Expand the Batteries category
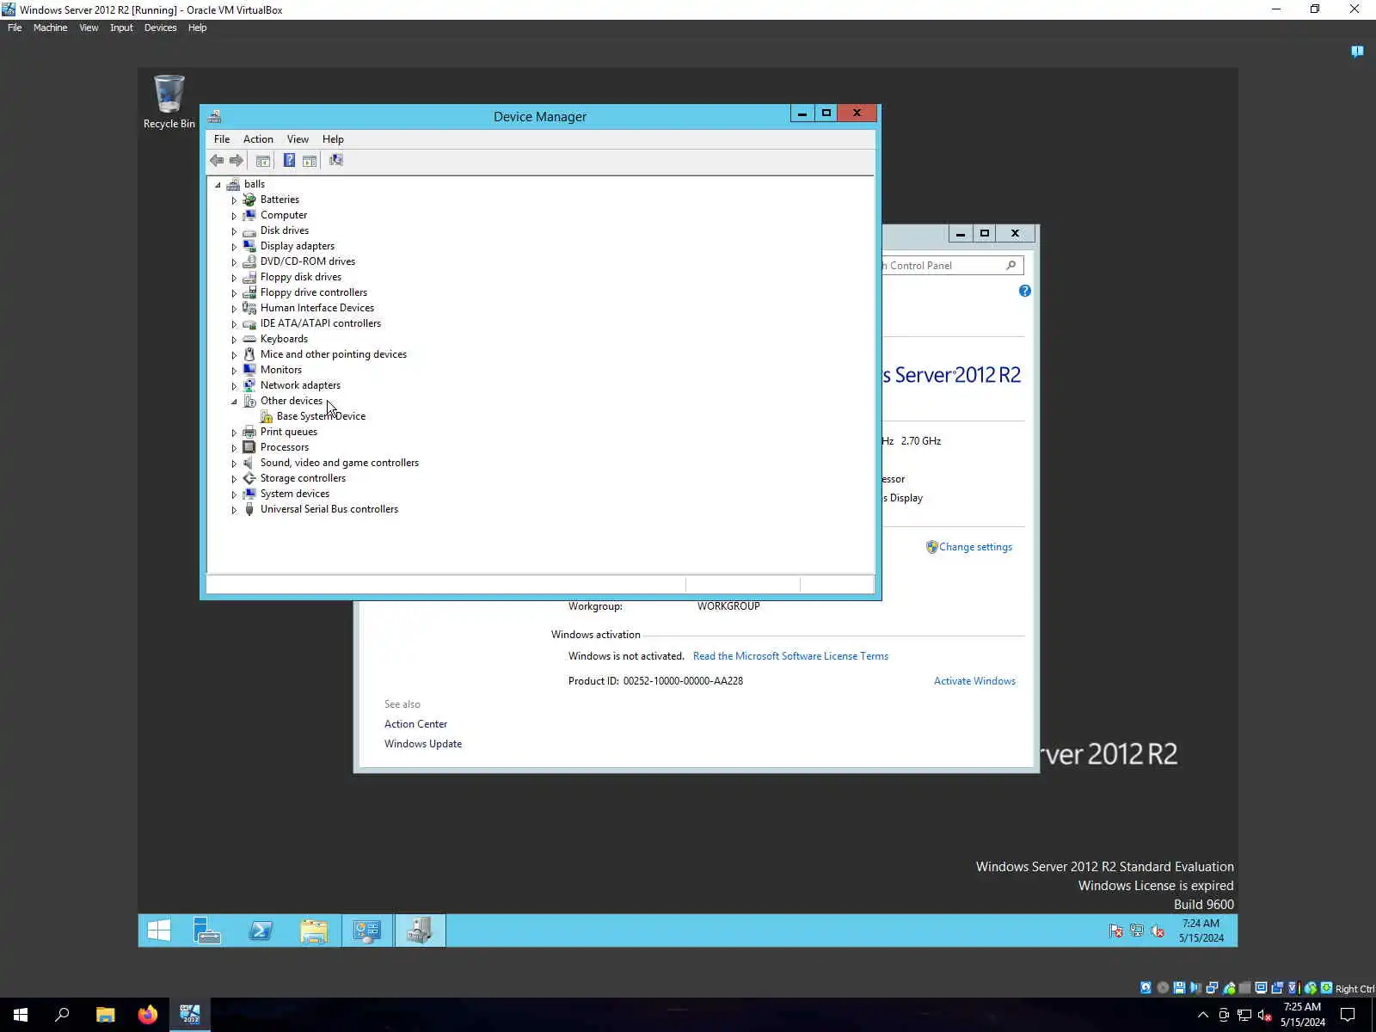This screenshot has height=1032, width=1376. click(x=234, y=200)
